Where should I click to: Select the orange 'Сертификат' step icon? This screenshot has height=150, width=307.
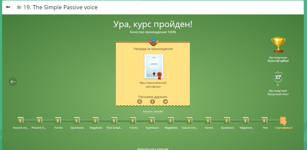click(x=283, y=120)
